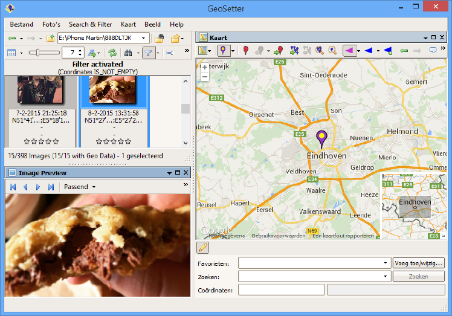
Task: Change thumbnail view mode icon
Action: pyautogui.click(x=11, y=53)
